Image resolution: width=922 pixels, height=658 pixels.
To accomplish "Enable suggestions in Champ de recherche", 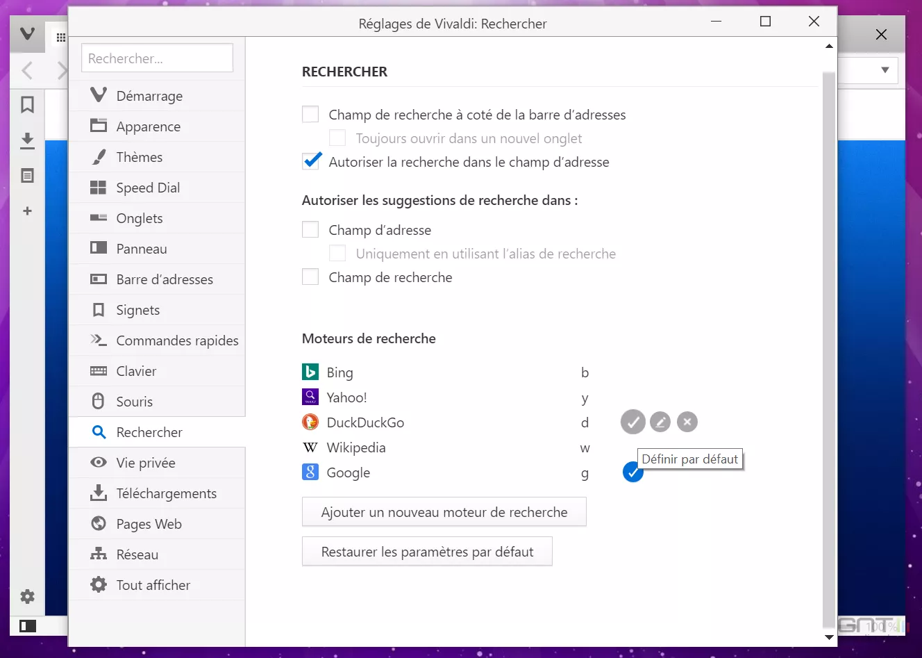I will click(x=310, y=277).
